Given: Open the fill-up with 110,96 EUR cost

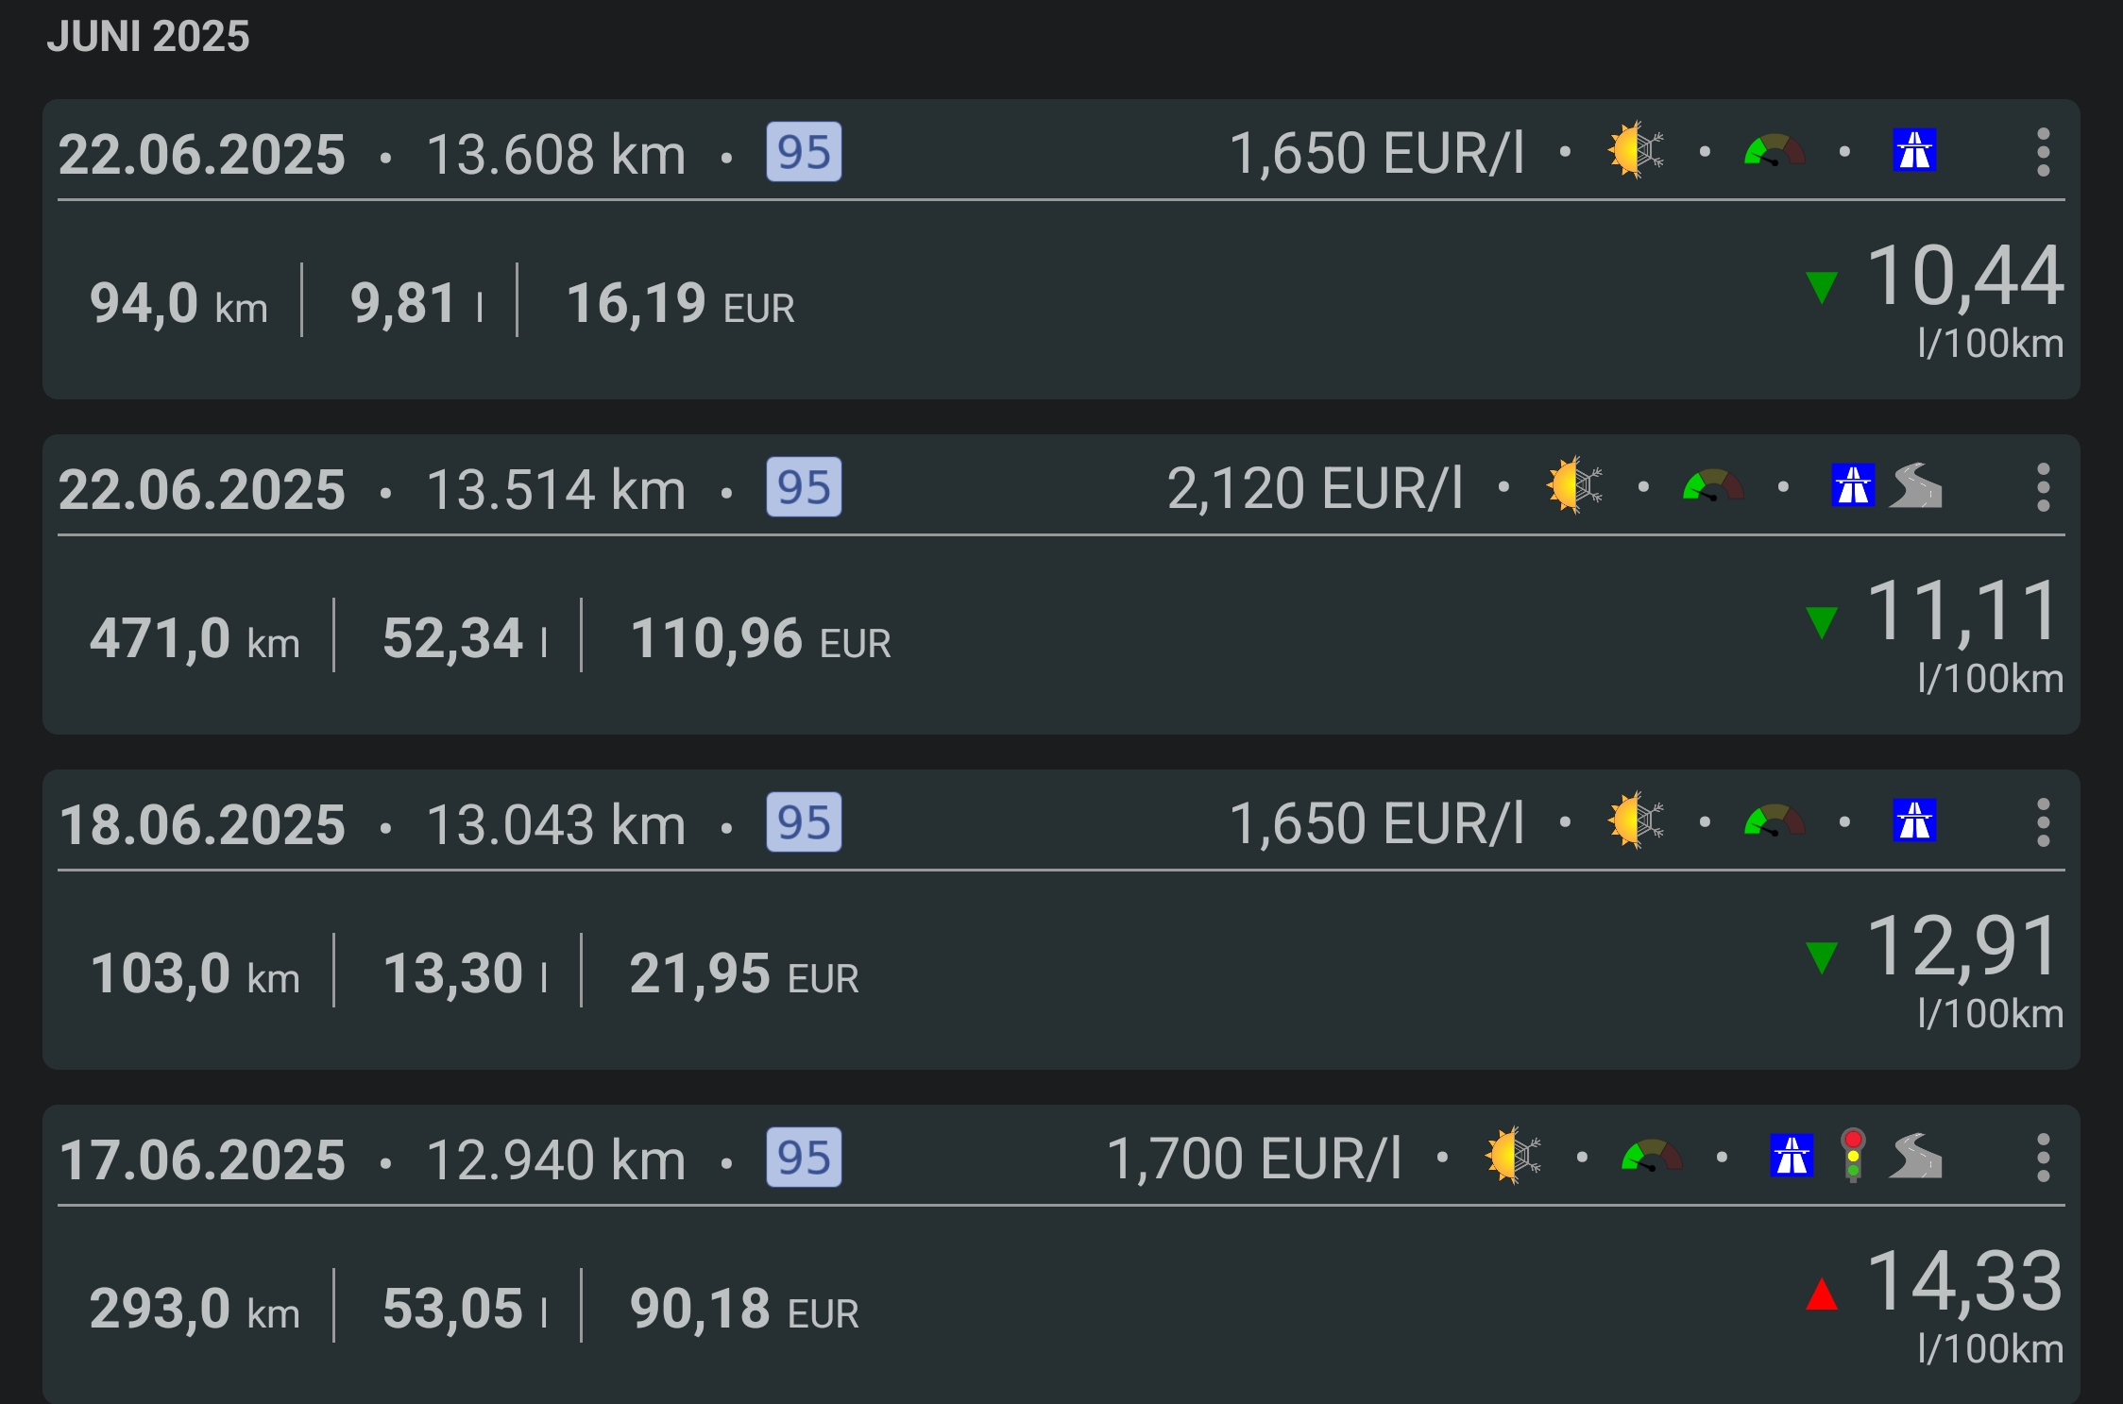Looking at the screenshot, I should pyautogui.click(x=760, y=638).
